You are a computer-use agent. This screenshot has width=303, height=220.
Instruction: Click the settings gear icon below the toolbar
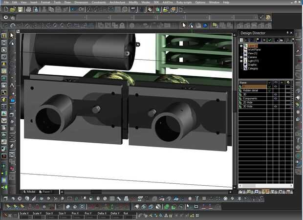click(6, 18)
